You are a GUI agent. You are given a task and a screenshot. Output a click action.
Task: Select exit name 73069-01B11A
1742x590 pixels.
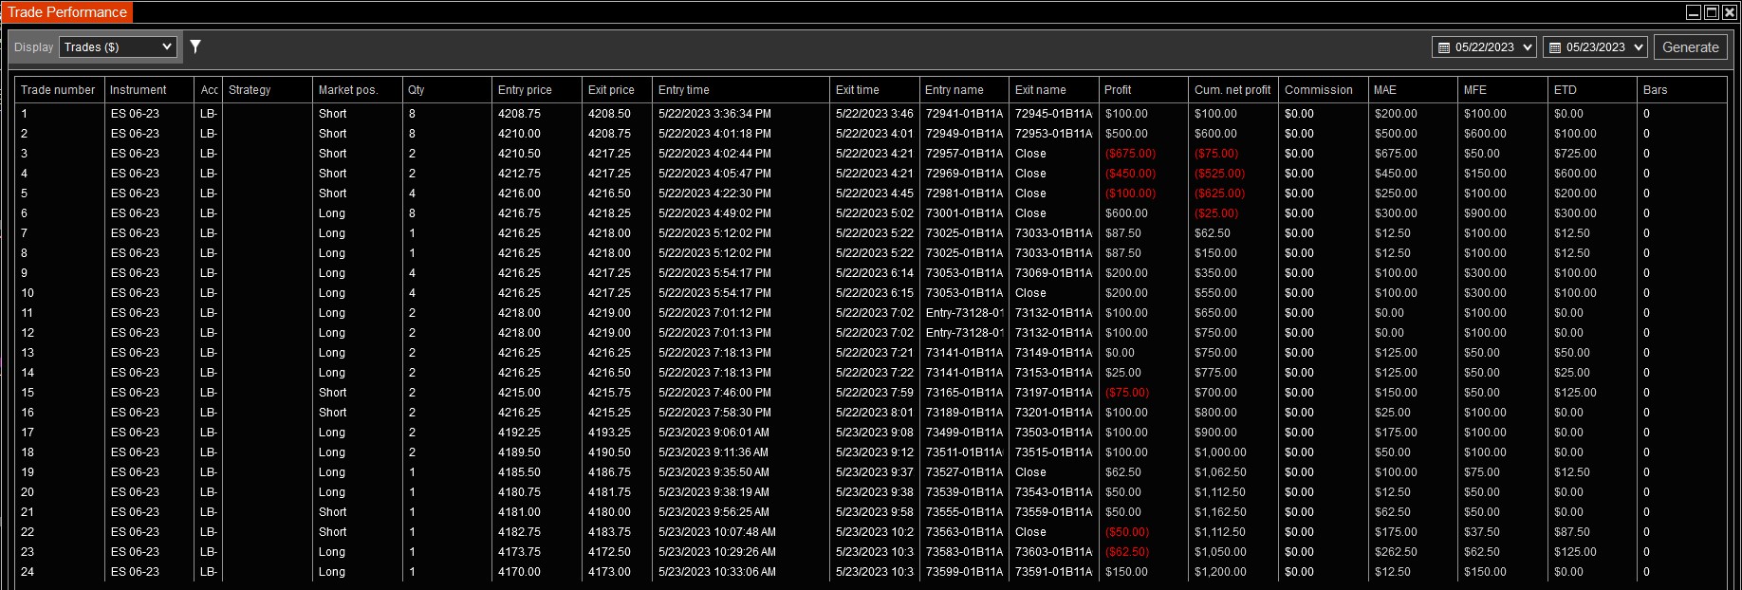point(1053,273)
